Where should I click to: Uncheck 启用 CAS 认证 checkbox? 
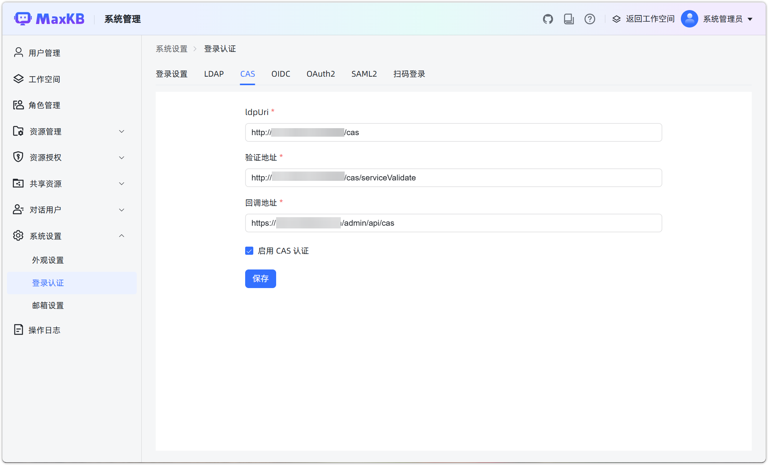tap(249, 251)
